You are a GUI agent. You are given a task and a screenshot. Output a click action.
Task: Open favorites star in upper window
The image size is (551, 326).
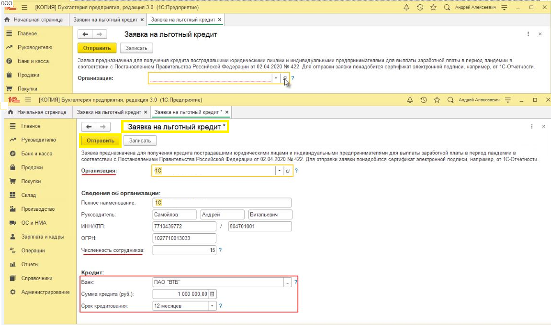[x=433, y=7]
